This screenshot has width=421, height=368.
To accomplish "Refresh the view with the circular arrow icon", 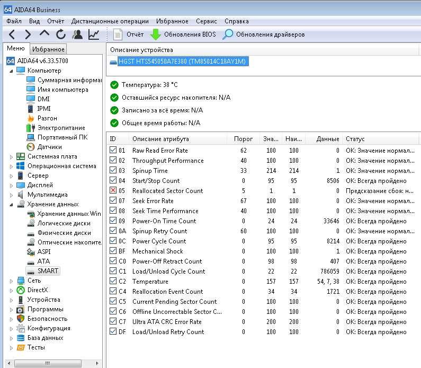I will (61, 34).
